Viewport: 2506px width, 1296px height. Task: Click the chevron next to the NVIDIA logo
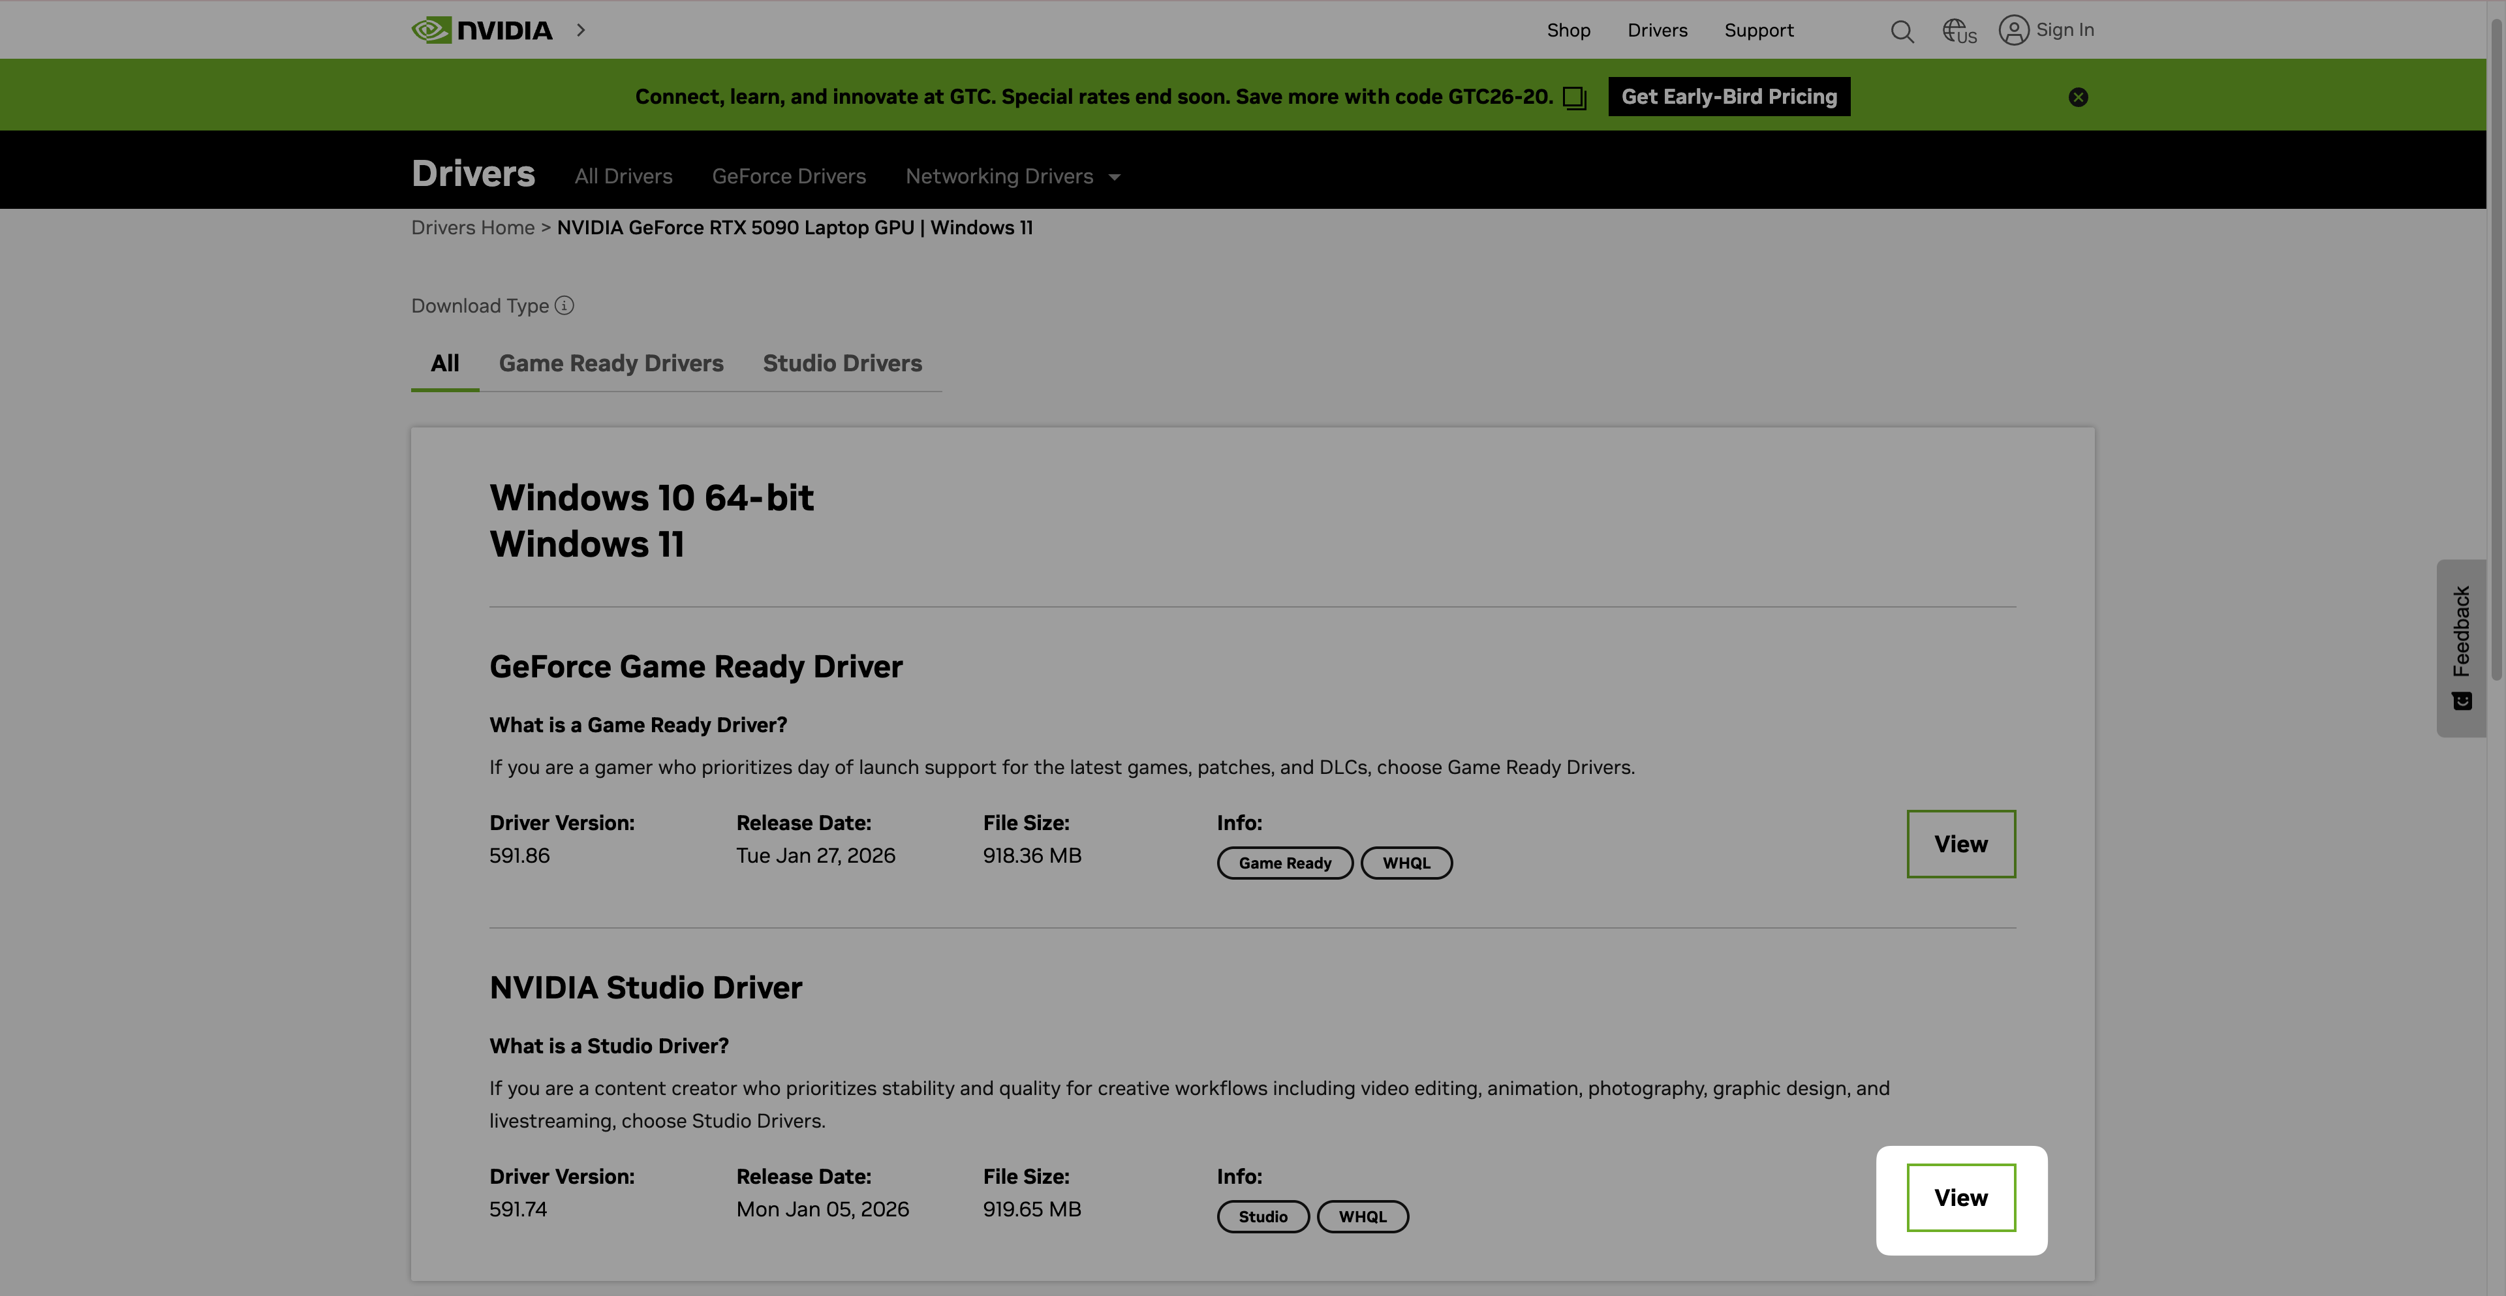click(x=580, y=30)
